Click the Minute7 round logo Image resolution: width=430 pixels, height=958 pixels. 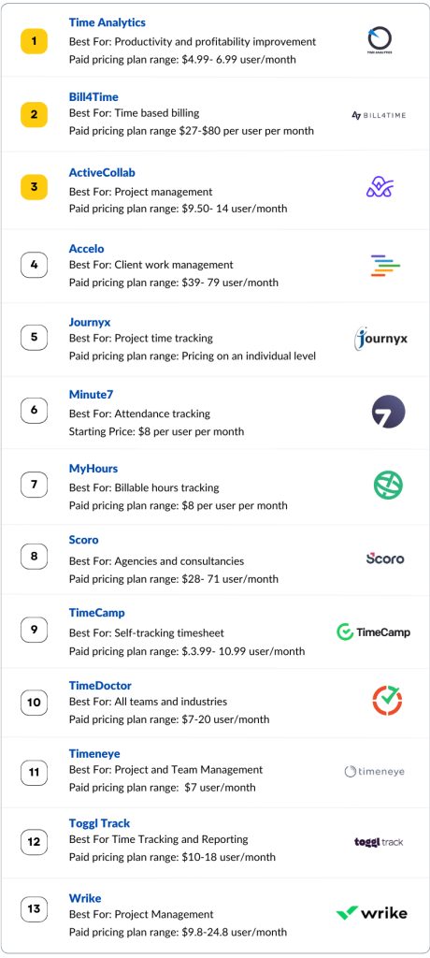[389, 412]
